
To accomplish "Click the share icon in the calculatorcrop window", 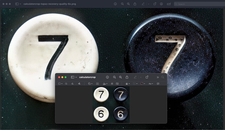I will coord(127,77).
